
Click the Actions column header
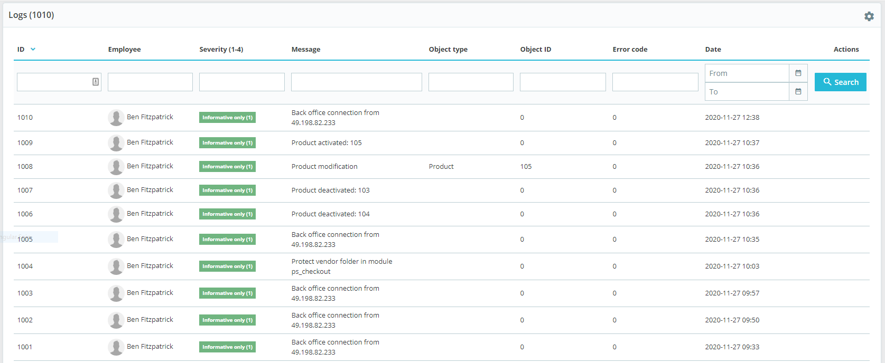846,49
